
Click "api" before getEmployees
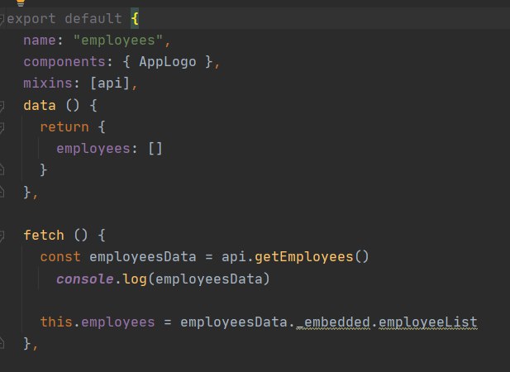pos(234,257)
